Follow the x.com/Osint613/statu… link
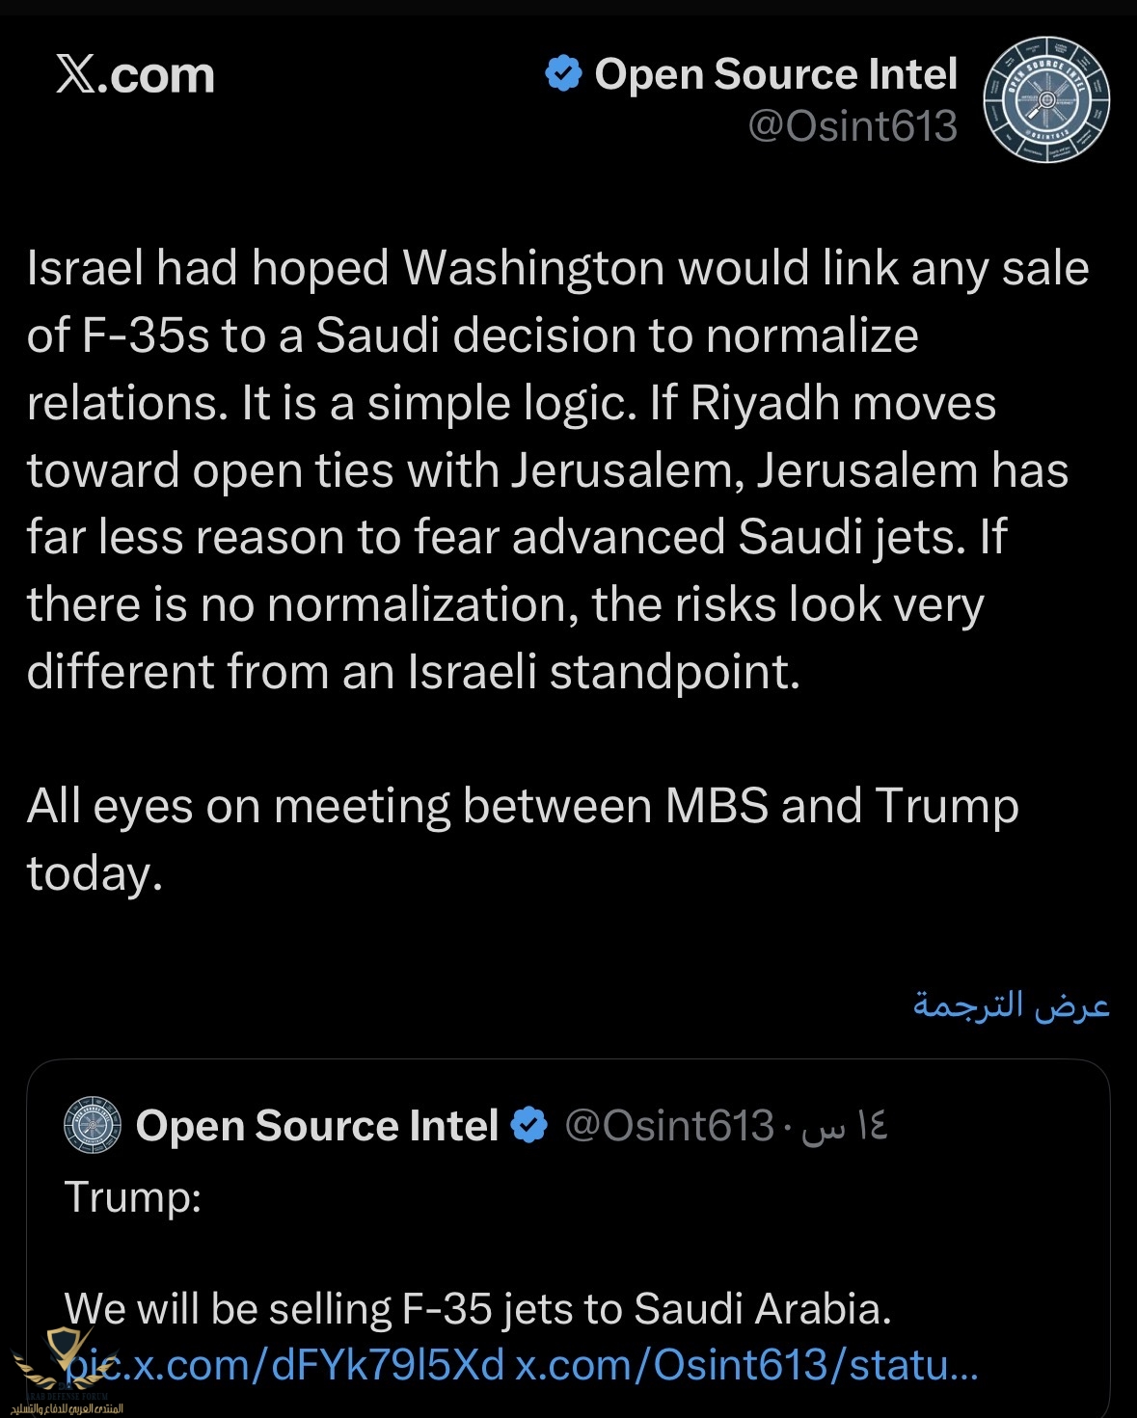The image size is (1137, 1418). pyautogui.click(x=746, y=1365)
